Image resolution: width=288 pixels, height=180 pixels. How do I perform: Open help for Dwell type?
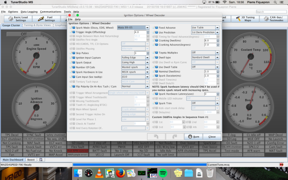156,57
